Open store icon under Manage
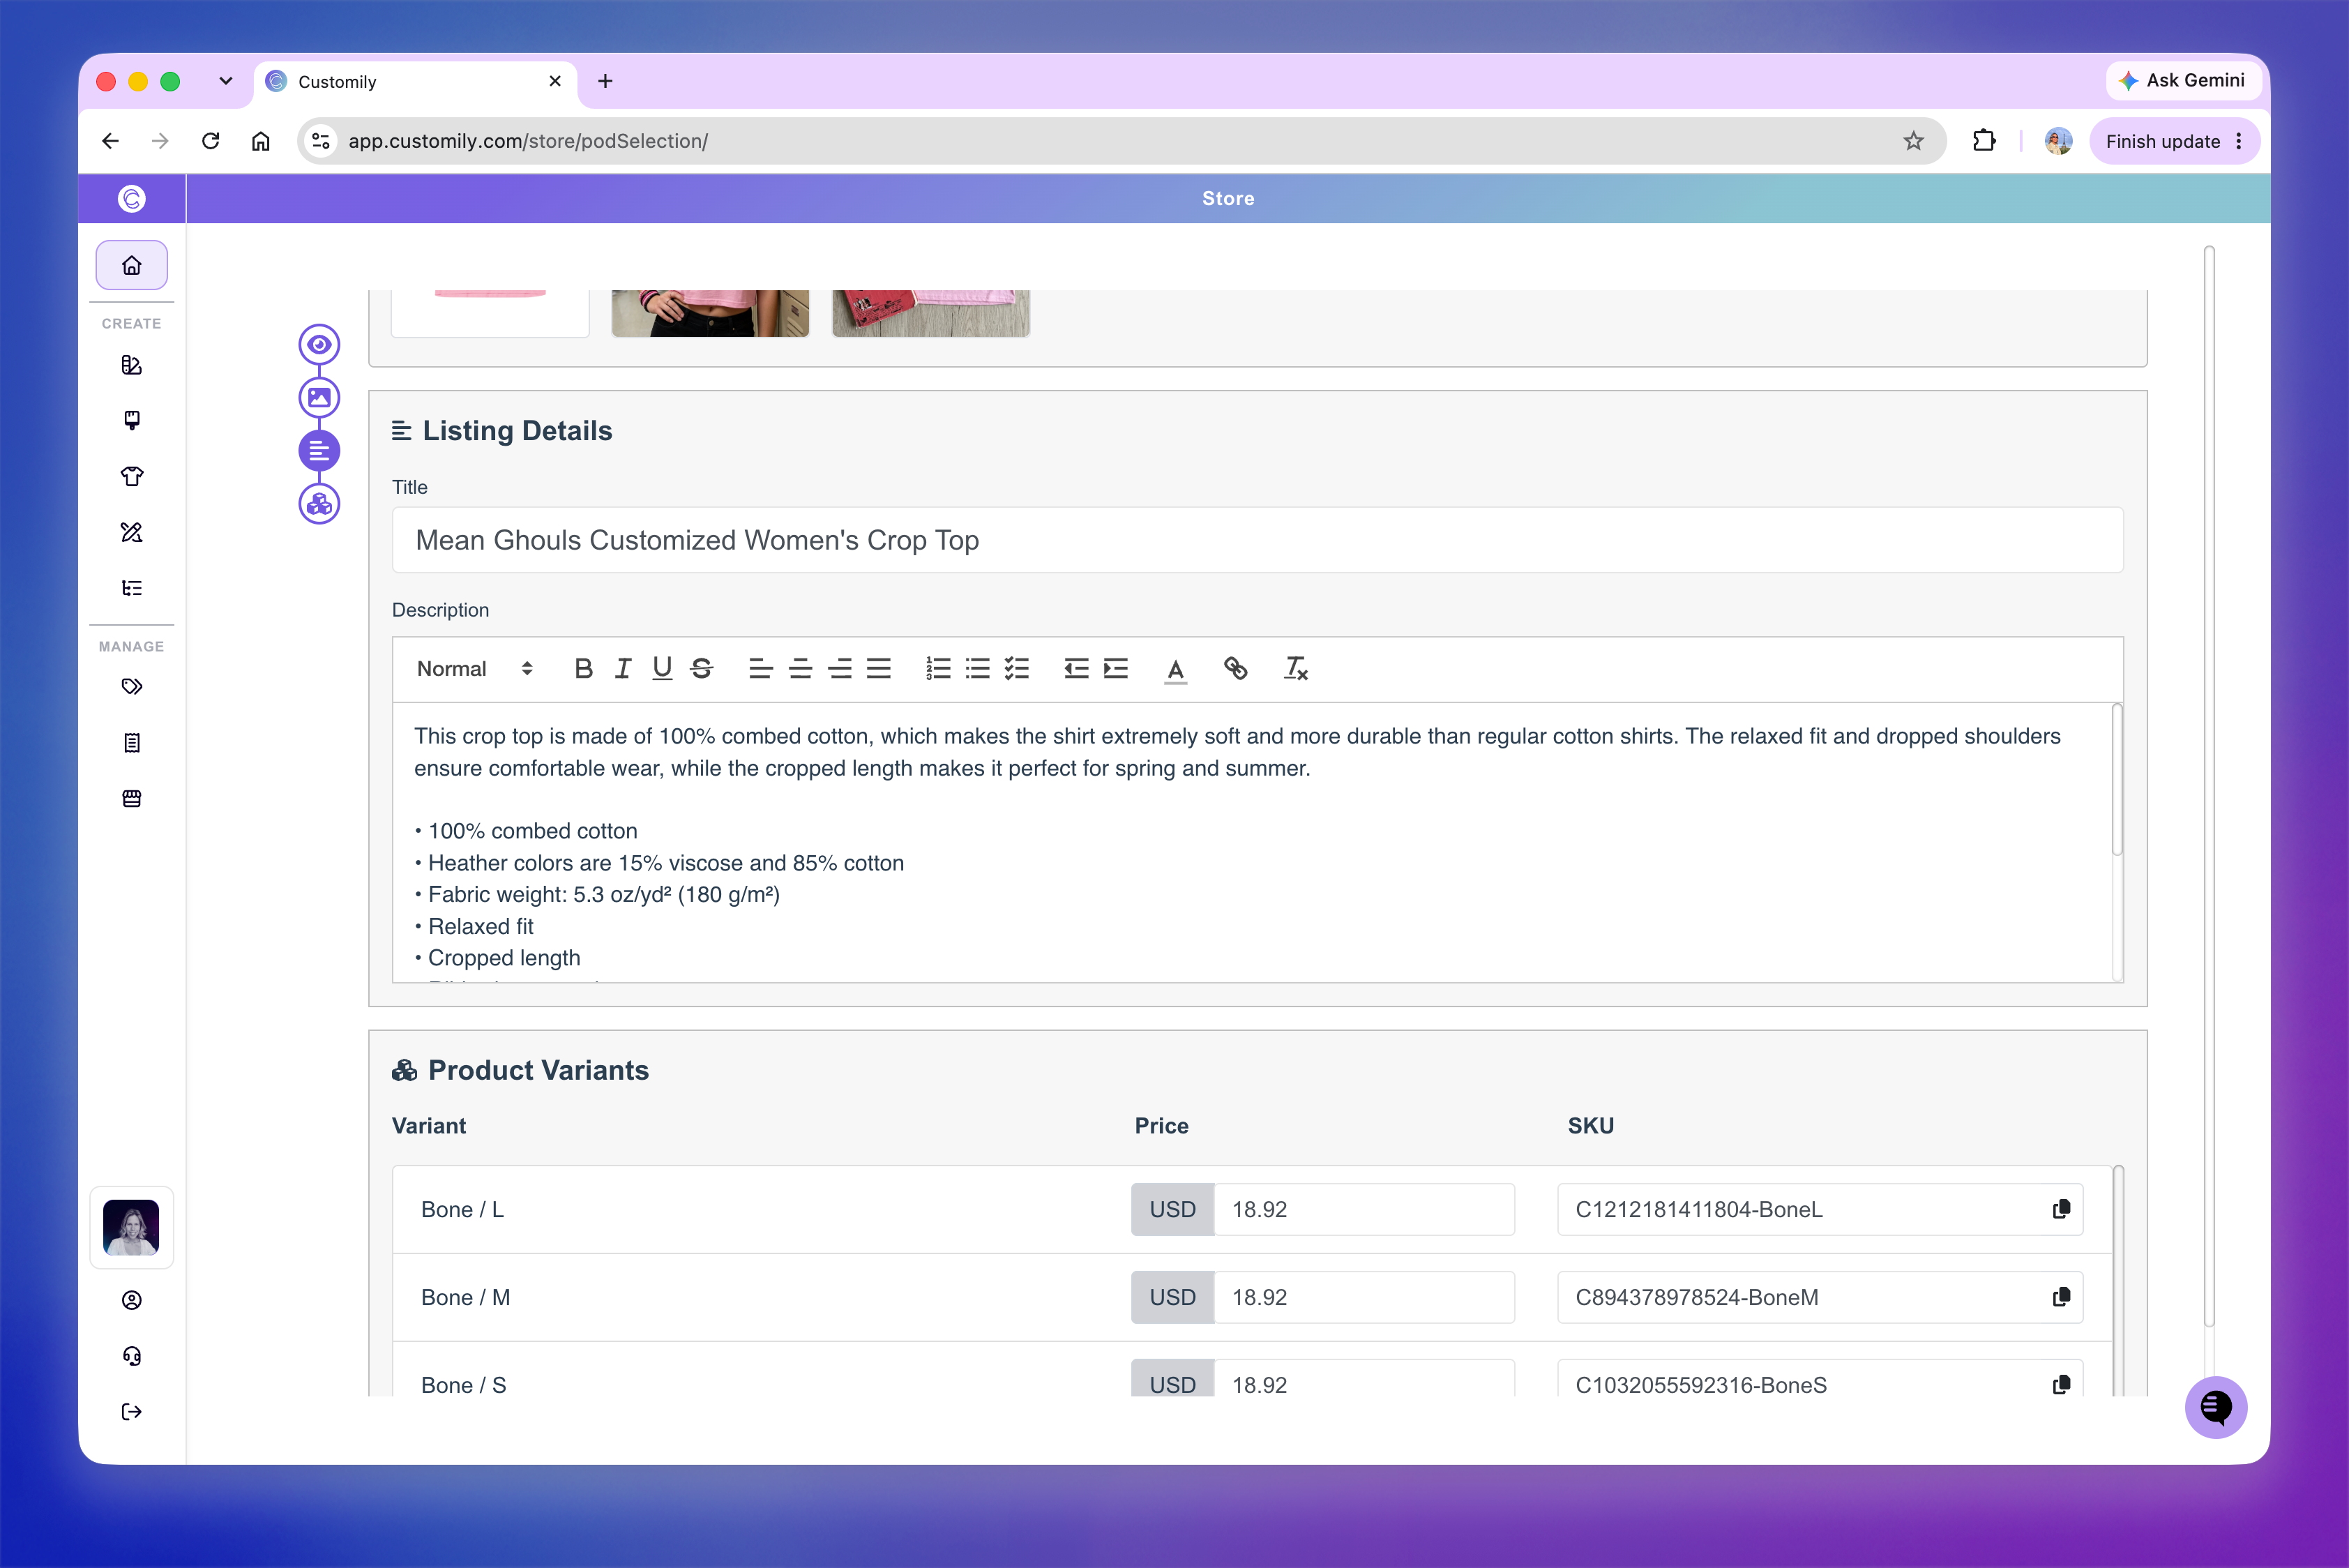The image size is (2349, 1568). pos(132,799)
